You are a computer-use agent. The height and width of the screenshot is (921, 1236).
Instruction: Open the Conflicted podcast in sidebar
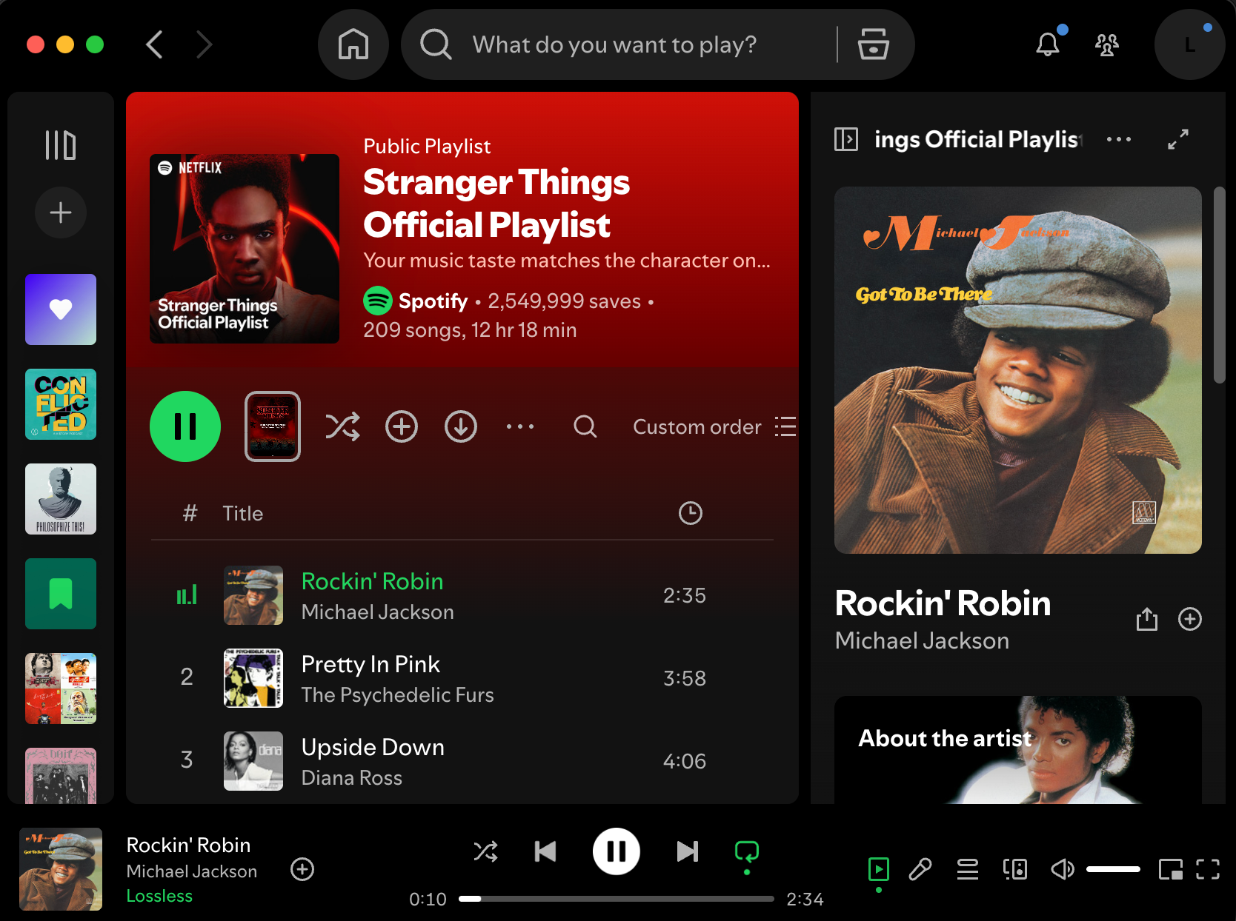61,404
